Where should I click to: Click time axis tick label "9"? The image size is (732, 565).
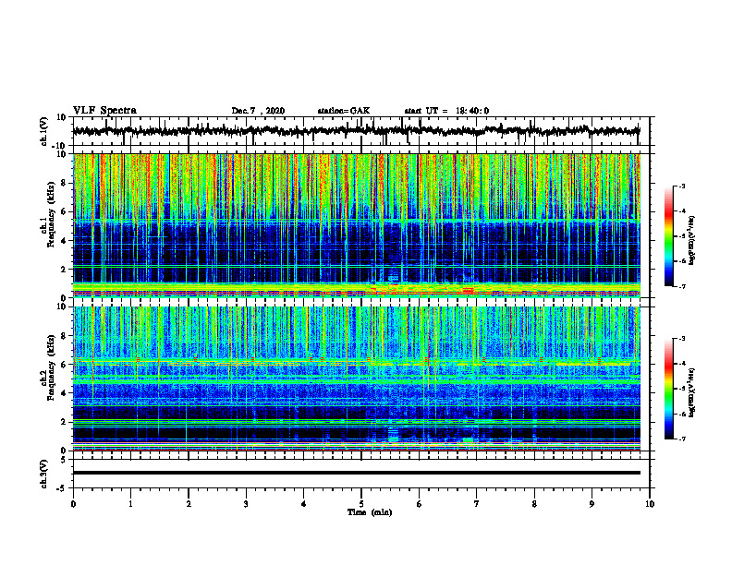coord(592,504)
